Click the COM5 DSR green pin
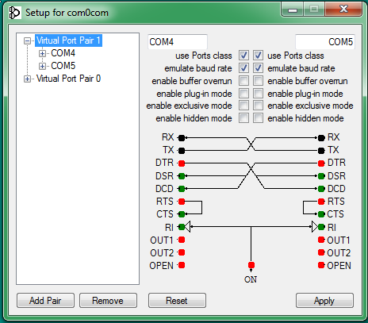368x323 pixels. pos(321,176)
